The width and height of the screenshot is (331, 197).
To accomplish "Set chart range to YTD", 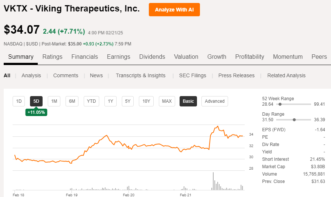I will 91,101.
